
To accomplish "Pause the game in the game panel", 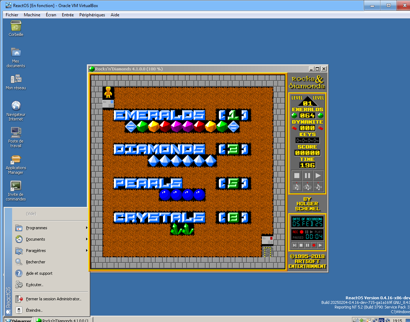I will (307, 176).
